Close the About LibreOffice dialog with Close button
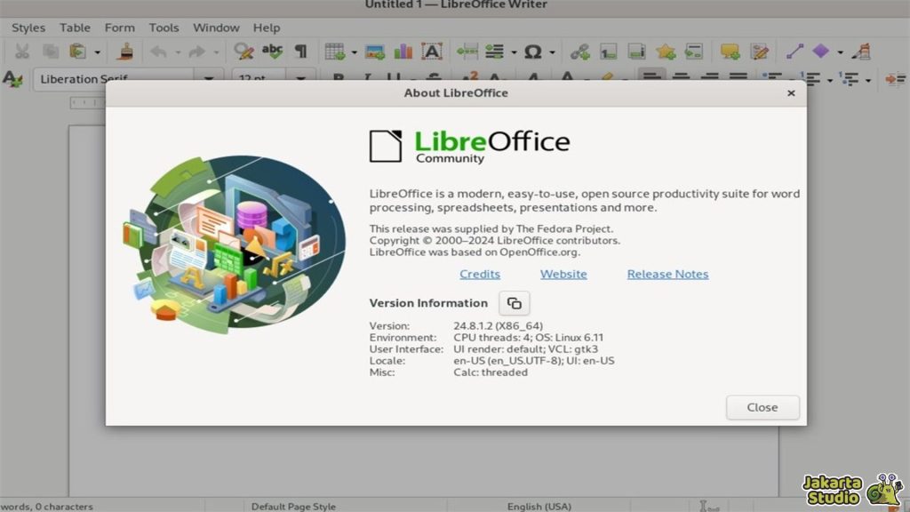Viewport: 910px width, 512px height. tap(762, 407)
